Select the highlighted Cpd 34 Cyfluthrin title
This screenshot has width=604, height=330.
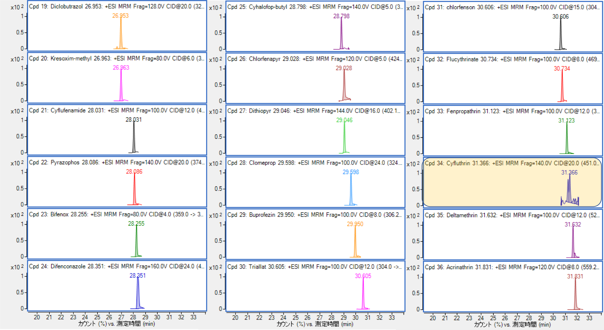point(512,163)
